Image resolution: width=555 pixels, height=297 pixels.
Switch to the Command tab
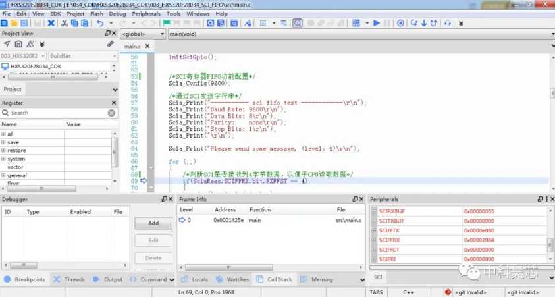click(148, 279)
